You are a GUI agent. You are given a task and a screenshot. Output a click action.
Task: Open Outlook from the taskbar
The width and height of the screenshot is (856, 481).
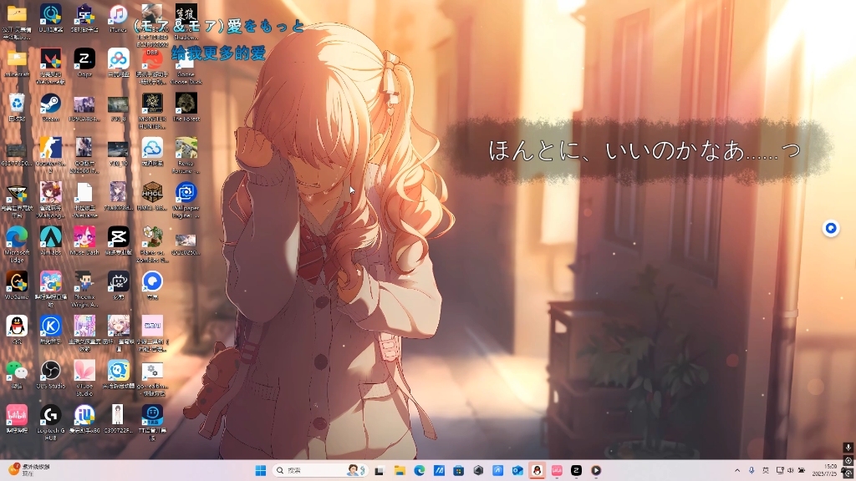517,470
